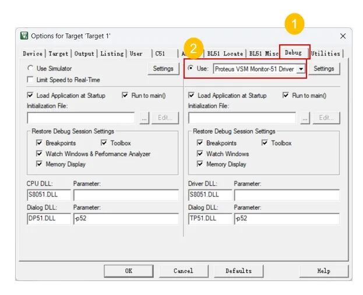Toggle driver Run to main() checkbox
The height and width of the screenshot is (295, 363).
pyautogui.click(x=286, y=96)
